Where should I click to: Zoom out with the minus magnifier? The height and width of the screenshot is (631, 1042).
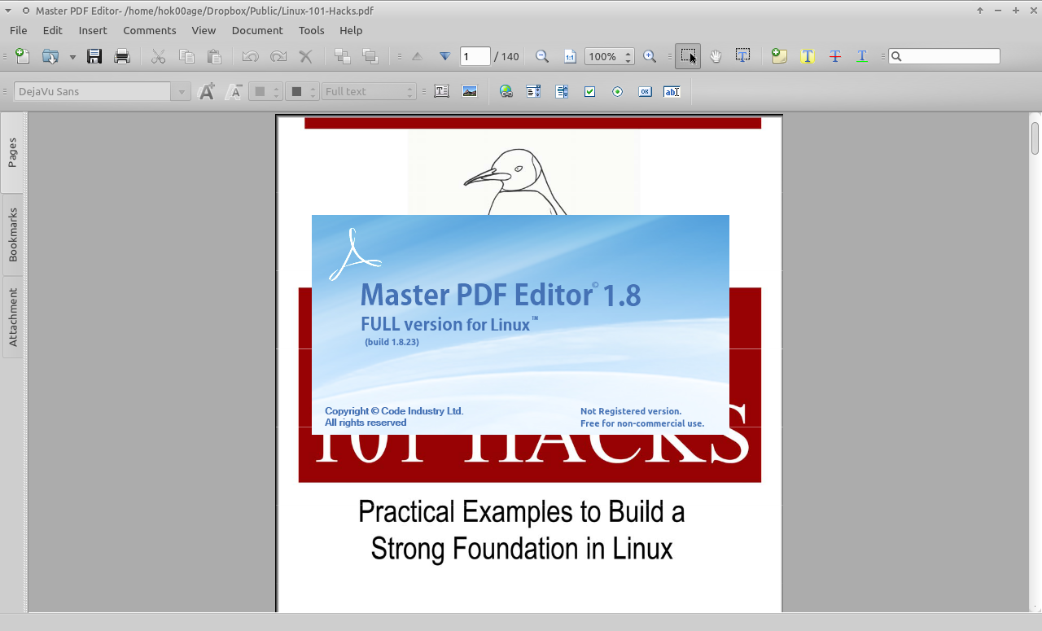coord(542,56)
